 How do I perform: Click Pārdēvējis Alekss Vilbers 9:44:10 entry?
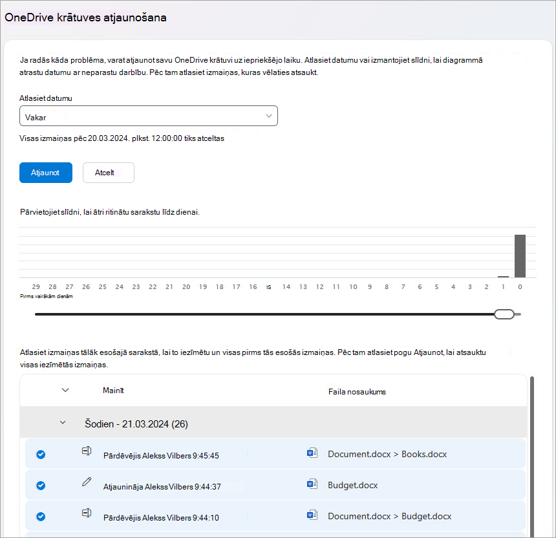[x=161, y=518]
